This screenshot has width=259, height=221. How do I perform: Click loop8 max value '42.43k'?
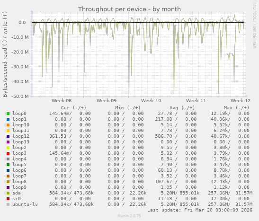coord(219,182)
